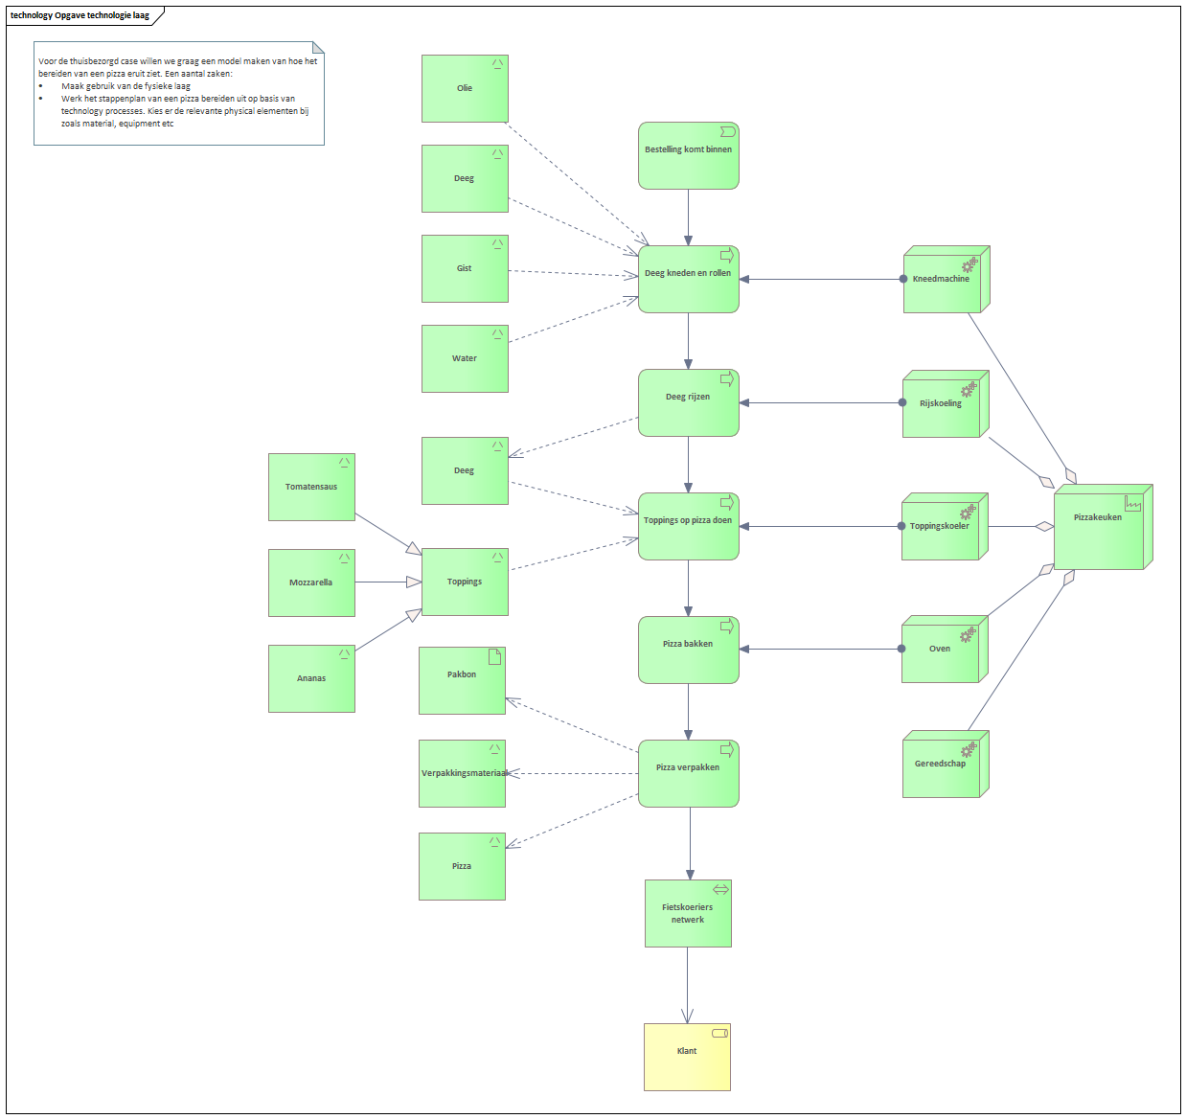Click the equipment gear icon on Kneedmachine
This screenshot has width=1186, height=1119.
point(969,263)
